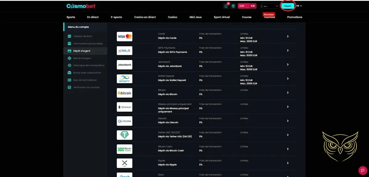Click the Tableau de Bord sidebar icon
This screenshot has width=369, height=177.
(x=69, y=36)
